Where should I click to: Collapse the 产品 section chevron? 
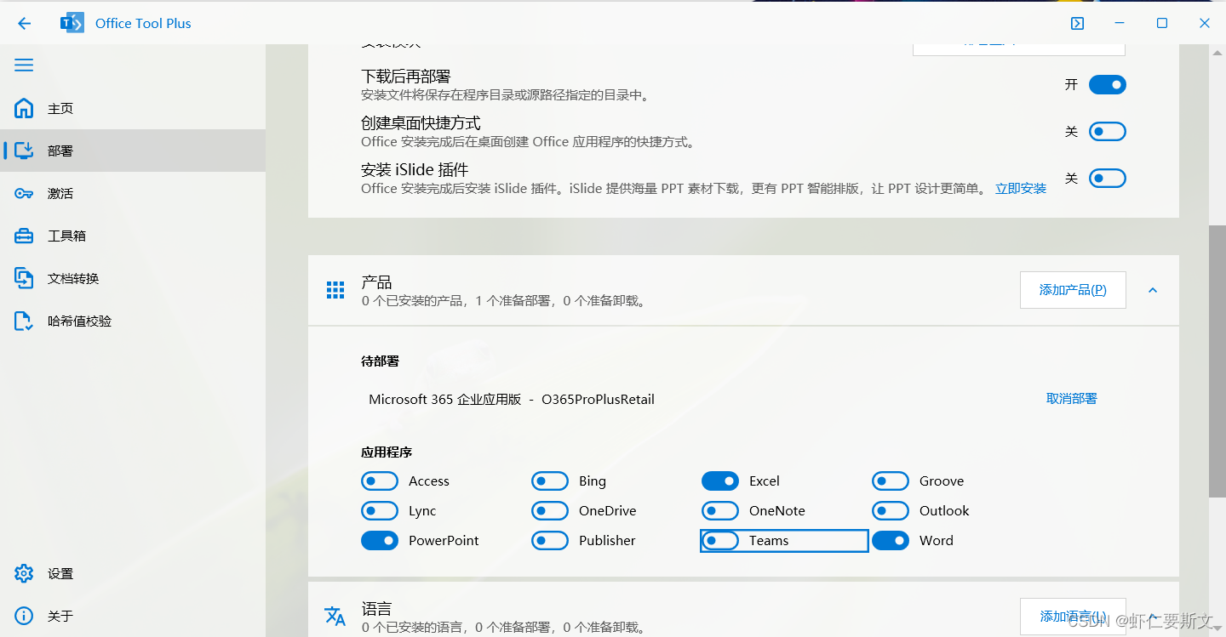[x=1153, y=290]
